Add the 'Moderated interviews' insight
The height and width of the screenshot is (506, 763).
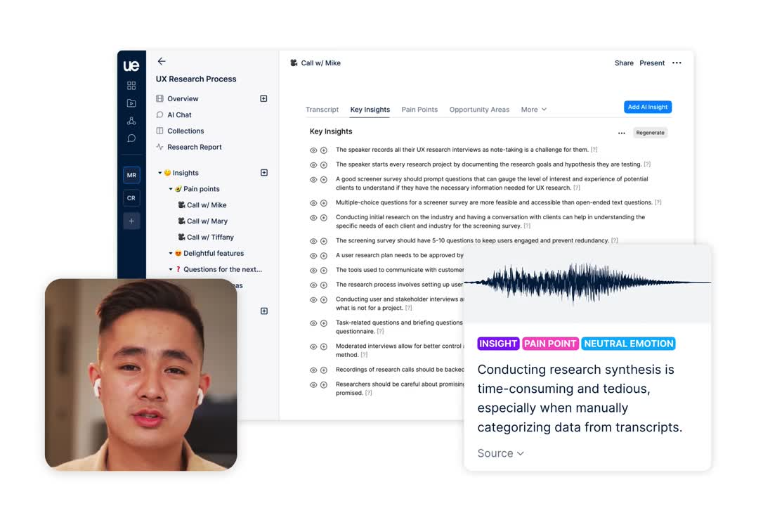click(x=324, y=346)
